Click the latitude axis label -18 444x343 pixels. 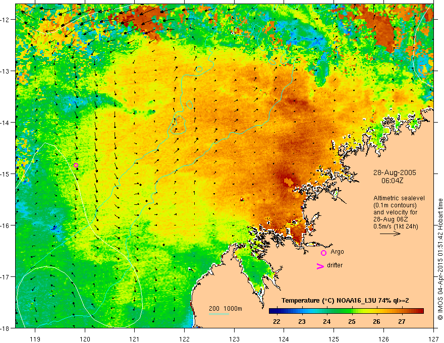(x=6, y=328)
